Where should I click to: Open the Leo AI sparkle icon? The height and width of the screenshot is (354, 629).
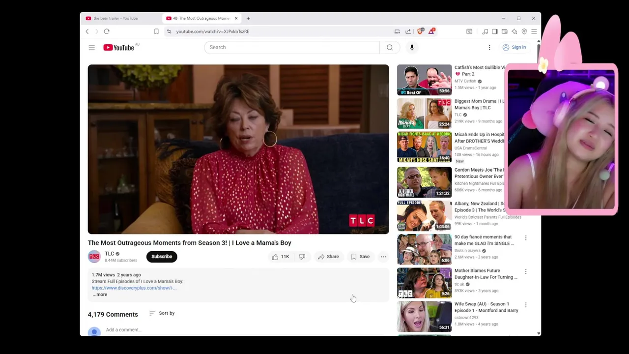click(x=515, y=31)
